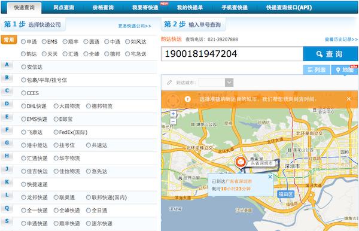Select 大田物流 radio

56,107
